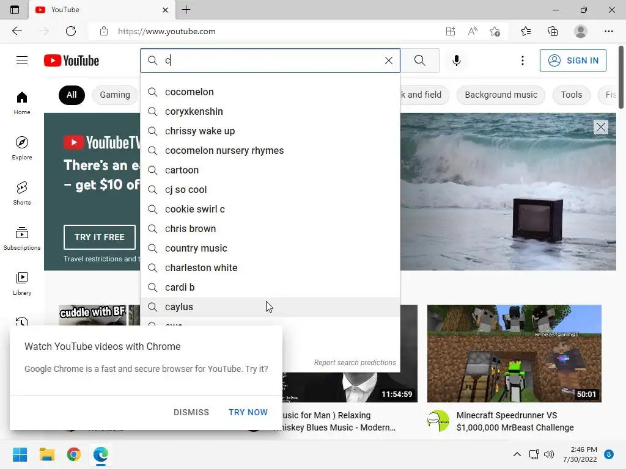Open volume control in system tray
Image resolution: width=626 pixels, height=469 pixels.
[x=550, y=454]
